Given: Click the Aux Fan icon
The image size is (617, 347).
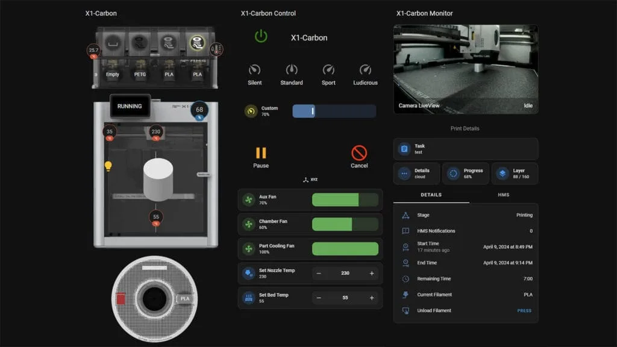Looking at the screenshot, I should tap(248, 200).
